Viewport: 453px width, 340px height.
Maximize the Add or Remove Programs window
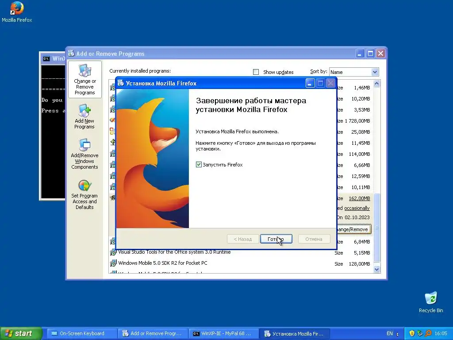coord(370,54)
